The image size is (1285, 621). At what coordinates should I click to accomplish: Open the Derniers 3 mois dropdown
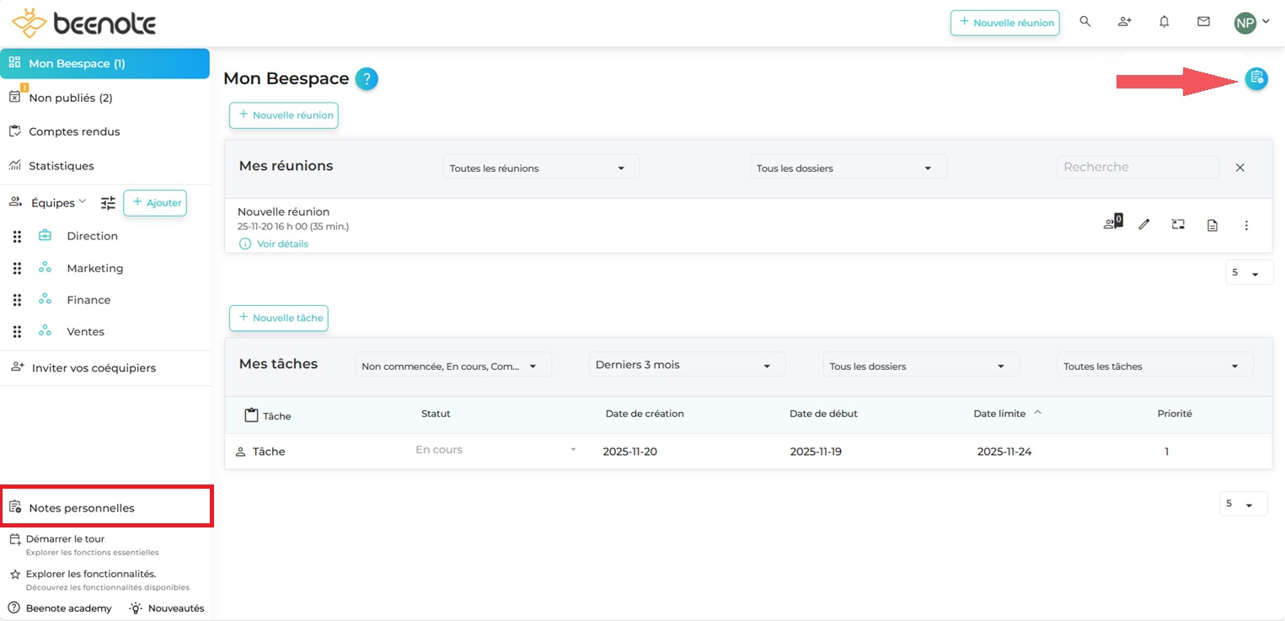click(686, 365)
